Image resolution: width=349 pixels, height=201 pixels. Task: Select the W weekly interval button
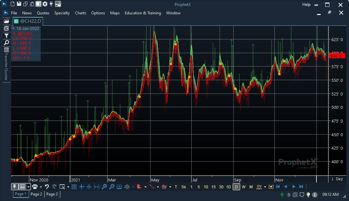(x=244, y=187)
